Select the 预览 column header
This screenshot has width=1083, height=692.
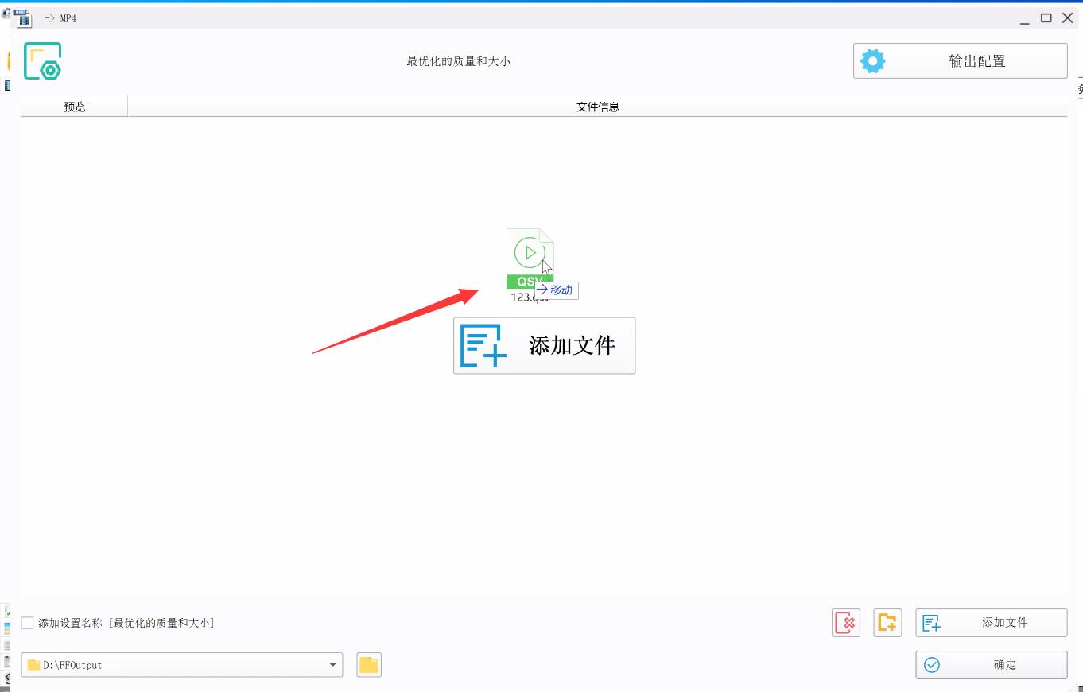pyautogui.click(x=75, y=107)
